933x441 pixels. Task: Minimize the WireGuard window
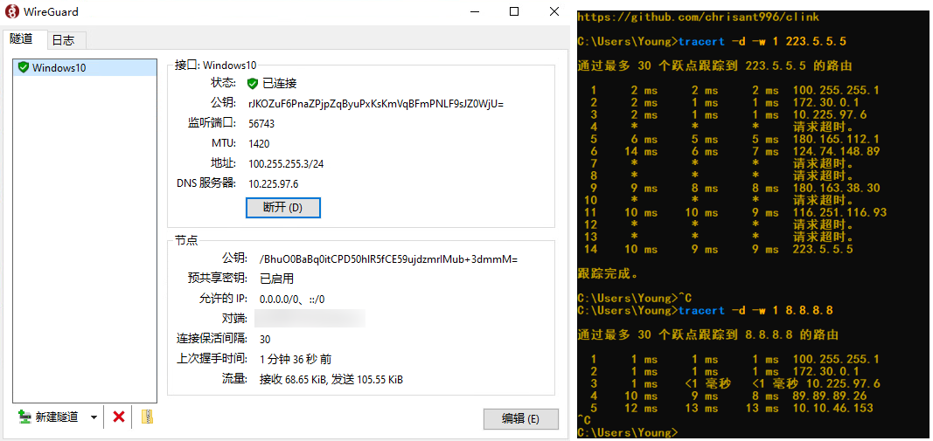point(475,11)
